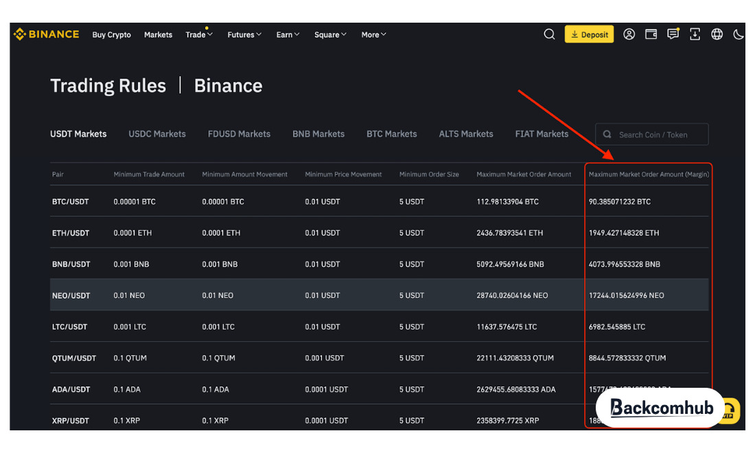
Task: Expand the Square dropdown menu
Action: (x=330, y=34)
